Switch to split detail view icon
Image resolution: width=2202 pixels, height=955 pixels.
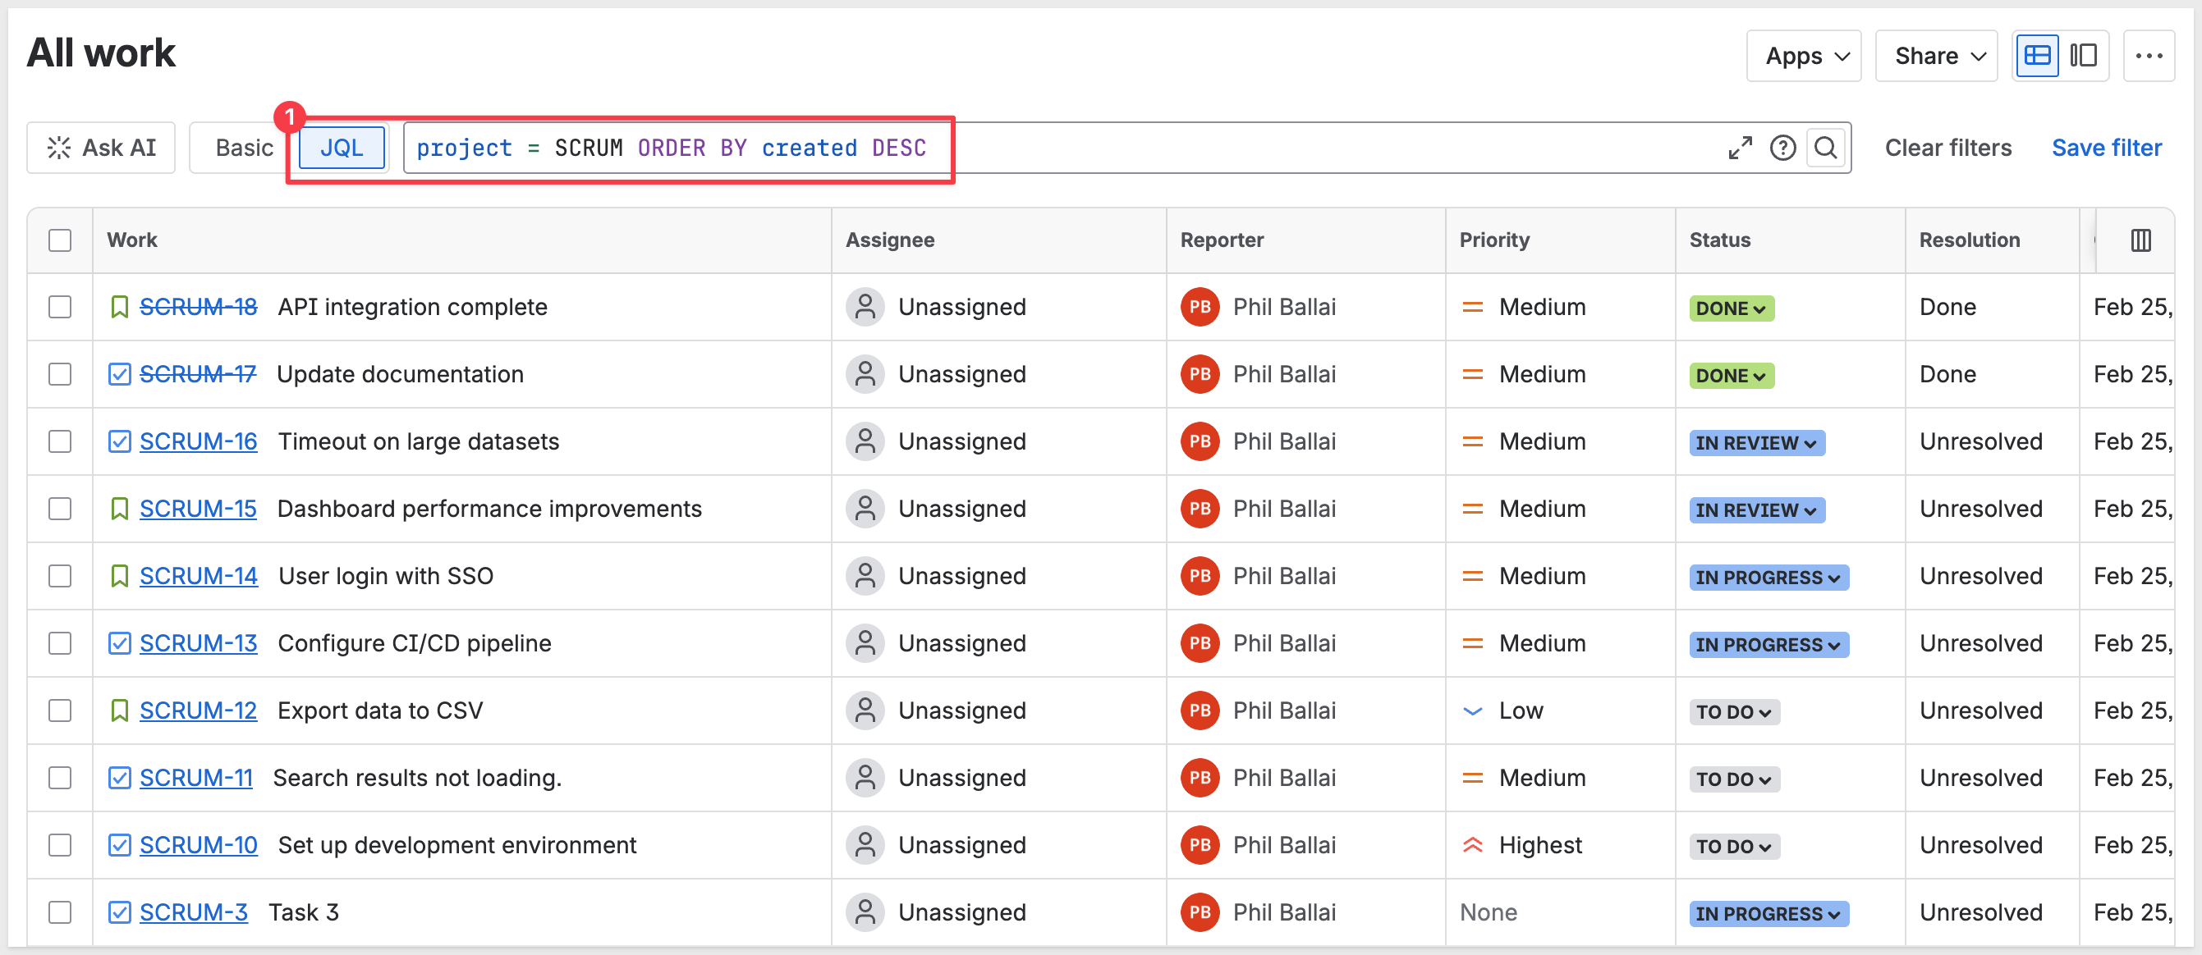[x=2083, y=57]
